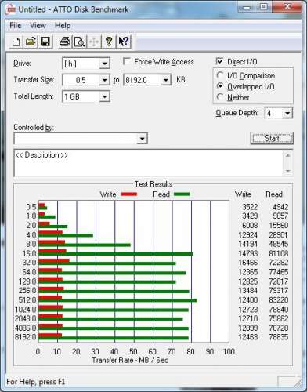This screenshot has width=307, height=392.
Task: Click the red Write legend swatch
Action: pos(129,194)
